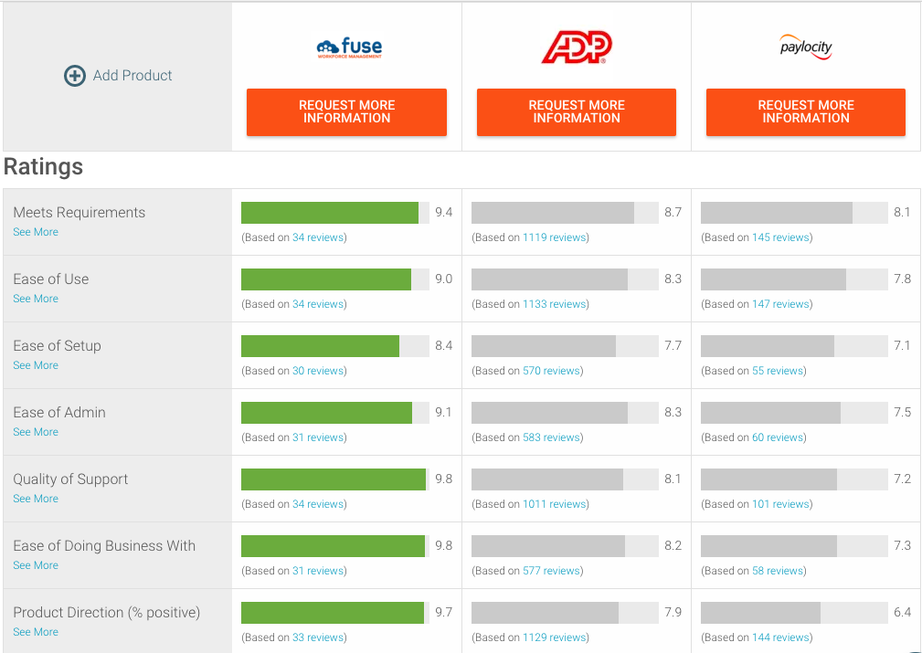Viewport: 922px width, 653px height.
Task: Click Fuse's green Quality of Support bar
Action: pyautogui.click(x=334, y=479)
